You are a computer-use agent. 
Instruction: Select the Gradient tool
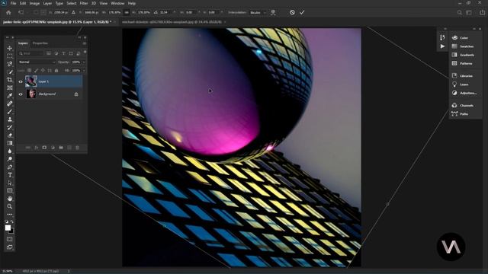(10, 143)
